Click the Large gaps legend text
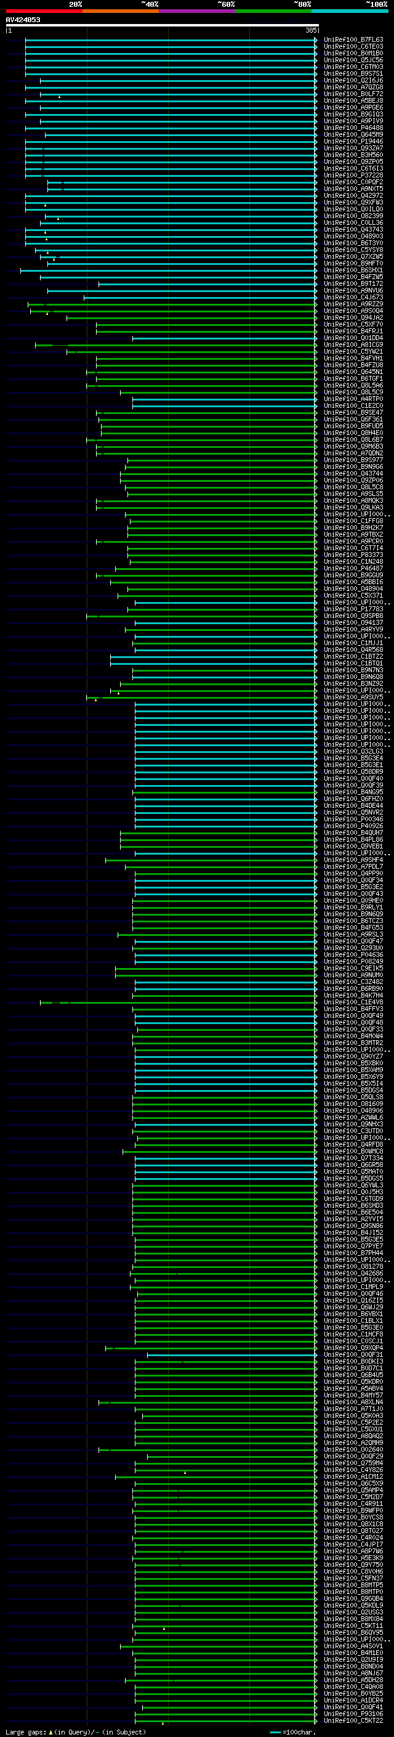 coord(76,1731)
